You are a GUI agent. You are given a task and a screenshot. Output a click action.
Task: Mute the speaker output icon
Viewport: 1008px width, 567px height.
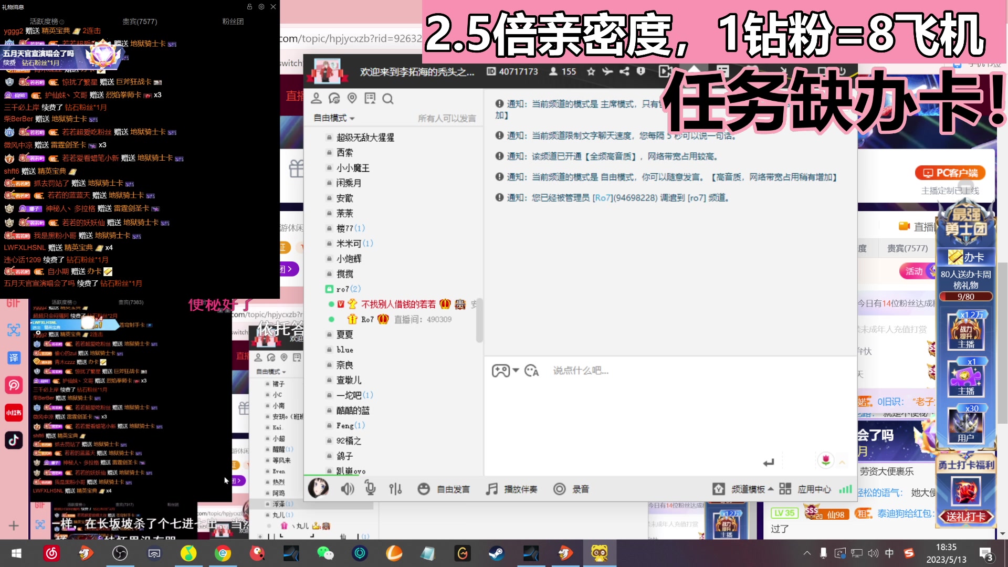click(x=347, y=489)
